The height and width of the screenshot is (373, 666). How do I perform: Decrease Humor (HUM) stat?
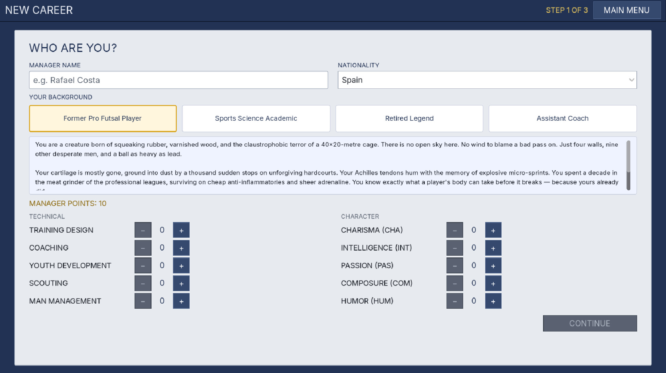pos(455,301)
